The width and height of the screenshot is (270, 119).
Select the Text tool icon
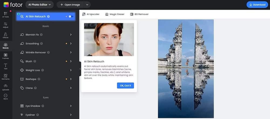[5, 66]
